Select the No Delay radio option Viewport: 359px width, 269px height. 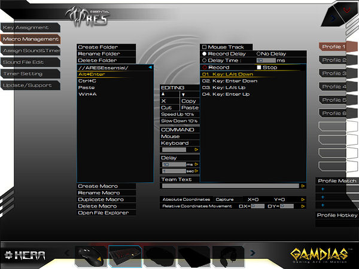pos(258,54)
